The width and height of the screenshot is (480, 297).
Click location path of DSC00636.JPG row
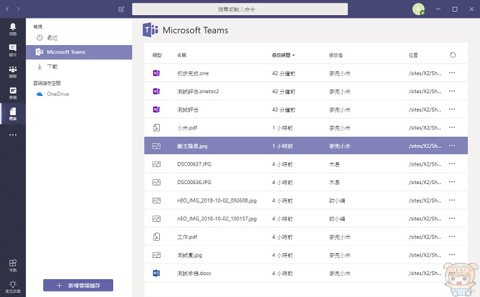point(425,182)
